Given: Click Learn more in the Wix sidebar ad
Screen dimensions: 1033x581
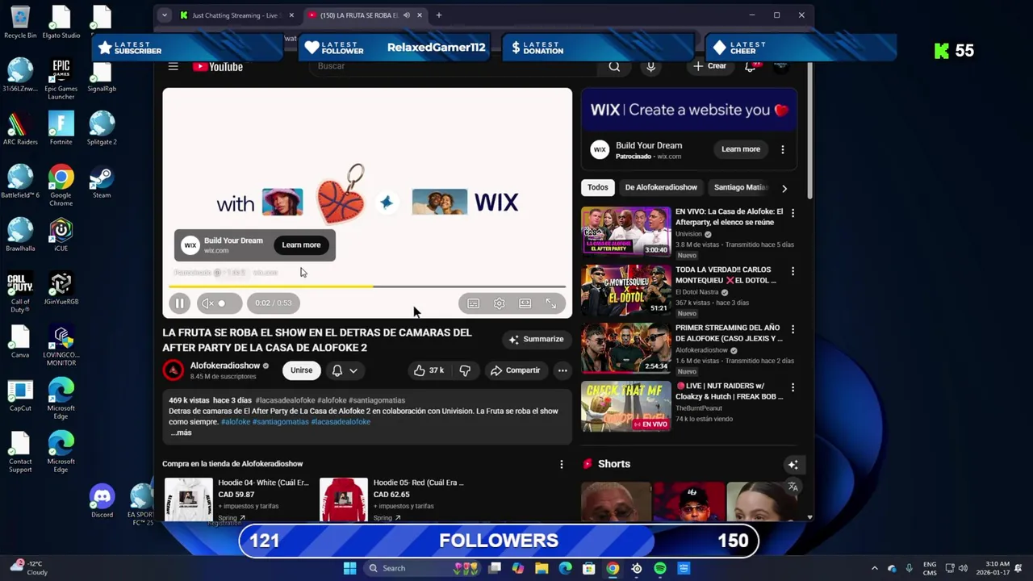Looking at the screenshot, I should click(741, 149).
